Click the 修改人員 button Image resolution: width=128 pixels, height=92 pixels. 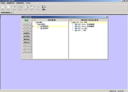(x=27, y=48)
